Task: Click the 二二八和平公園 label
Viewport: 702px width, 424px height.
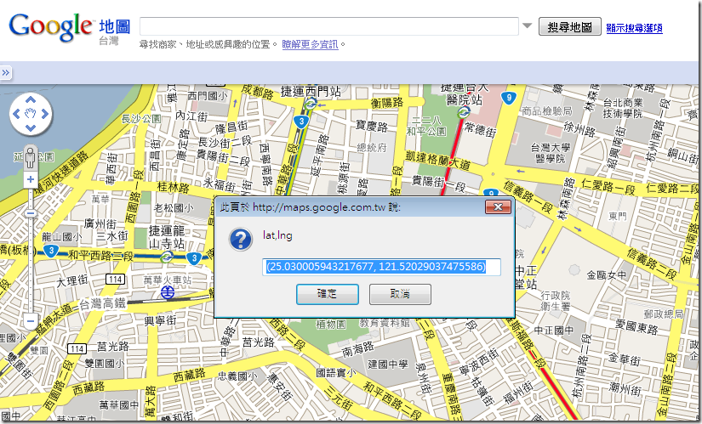Action: [425, 126]
